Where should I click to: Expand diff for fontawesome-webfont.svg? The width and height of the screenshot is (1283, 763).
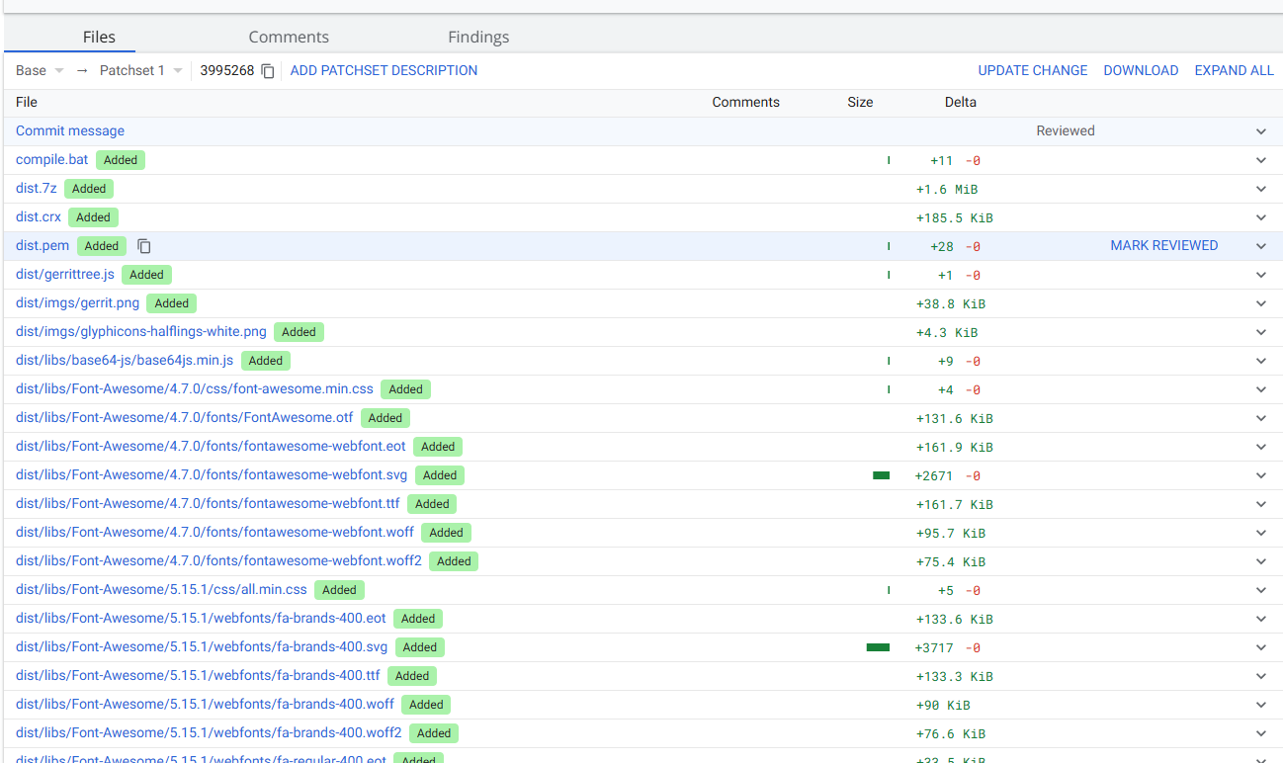1260,475
